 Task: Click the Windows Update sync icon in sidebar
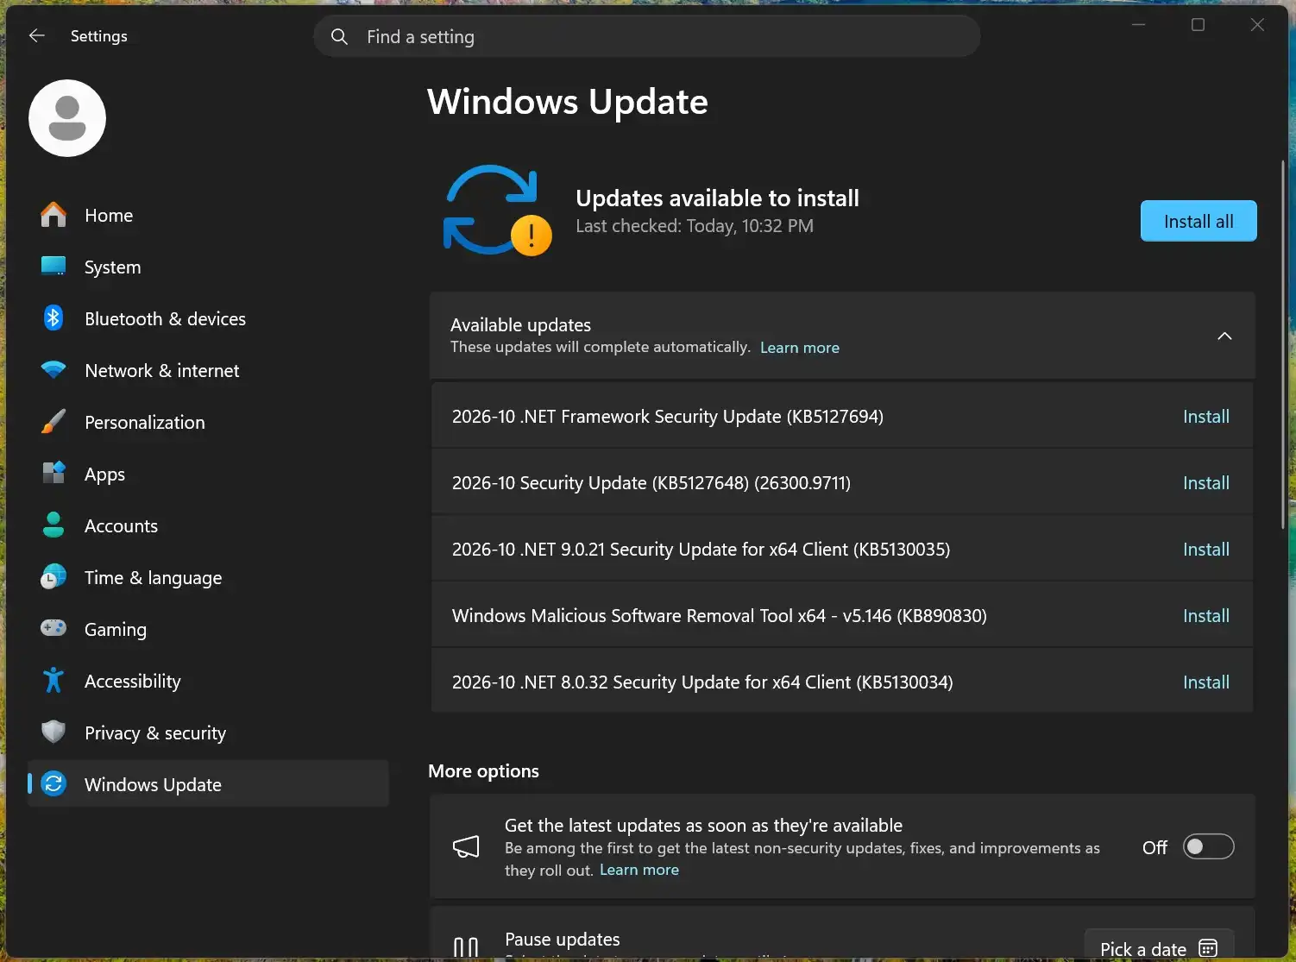click(x=53, y=783)
